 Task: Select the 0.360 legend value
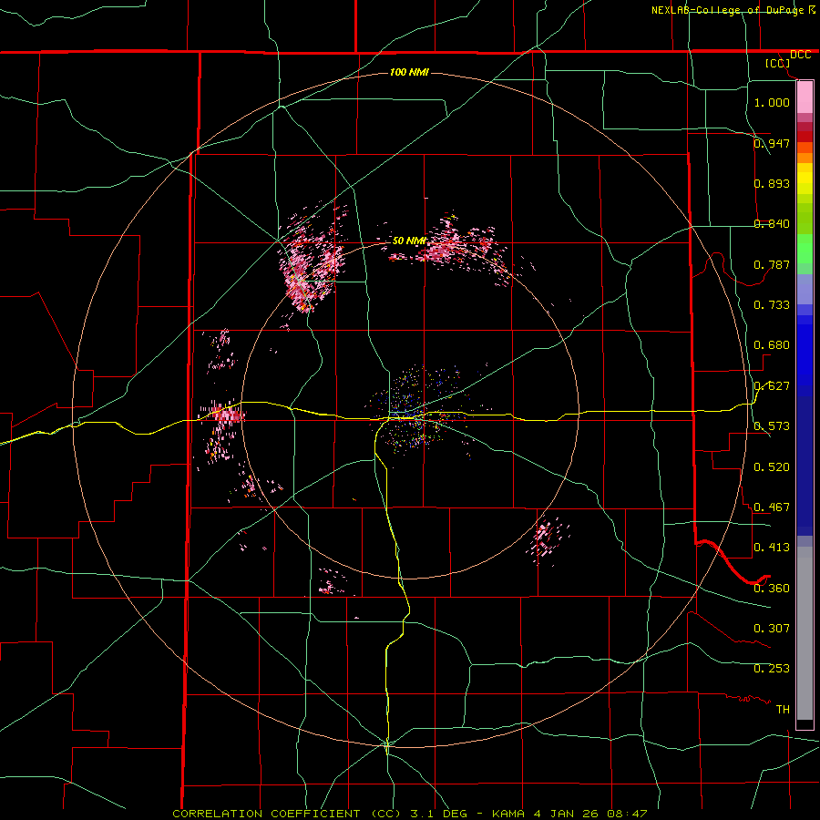point(772,589)
